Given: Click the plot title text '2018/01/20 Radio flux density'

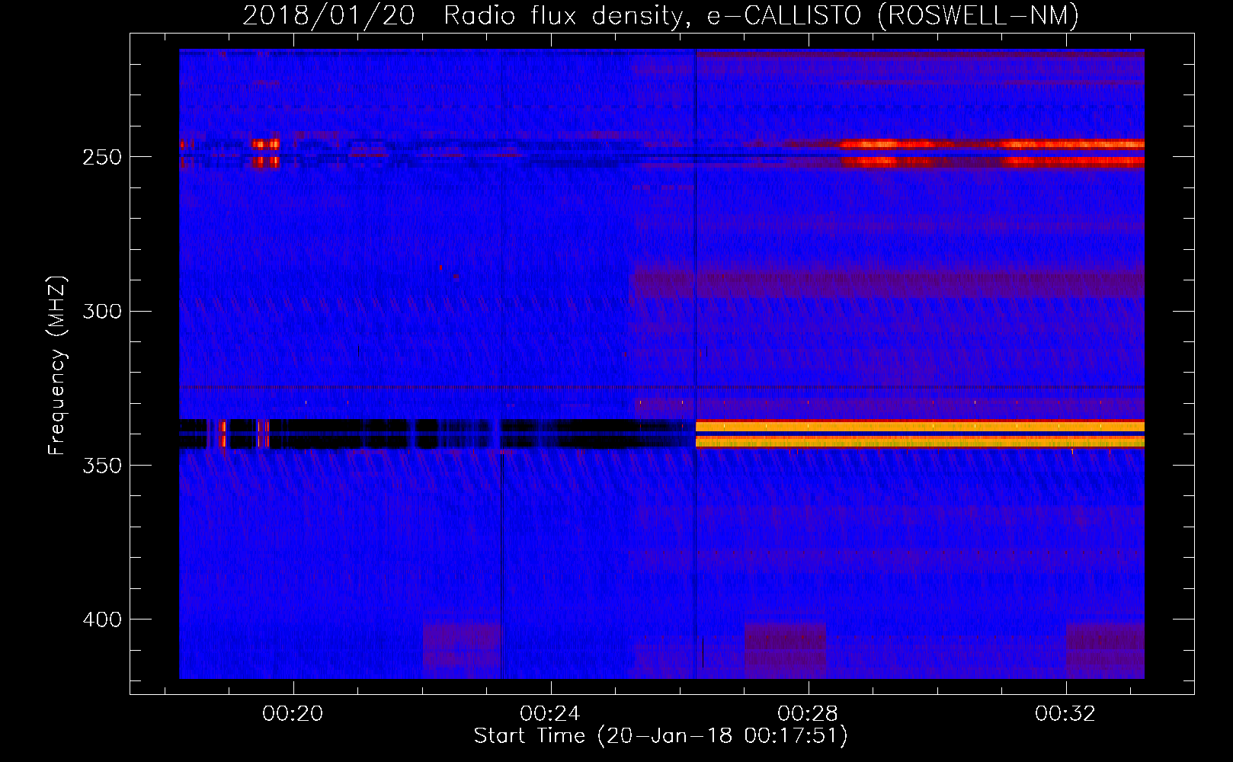Looking at the screenshot, I should click(x=466, y=15).
